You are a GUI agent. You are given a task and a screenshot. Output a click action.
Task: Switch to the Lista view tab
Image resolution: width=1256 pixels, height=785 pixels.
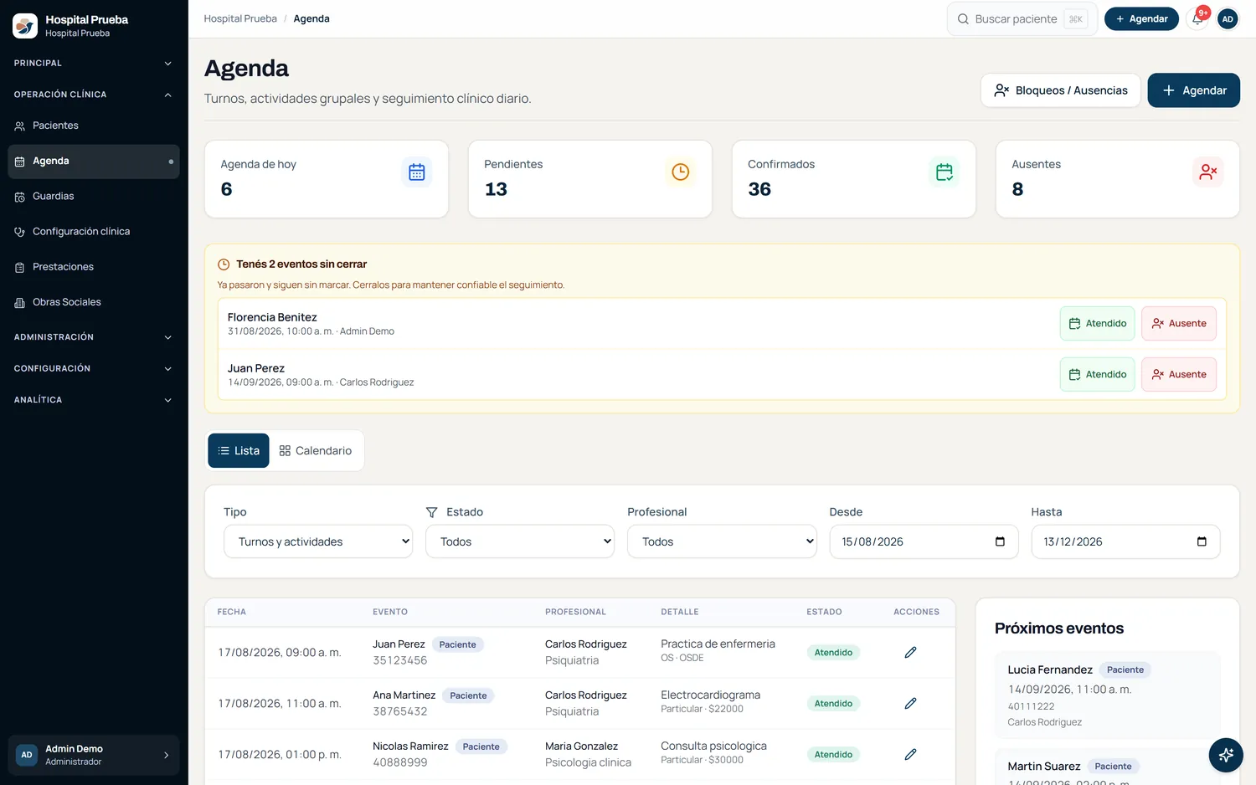[x=239, y=450]
